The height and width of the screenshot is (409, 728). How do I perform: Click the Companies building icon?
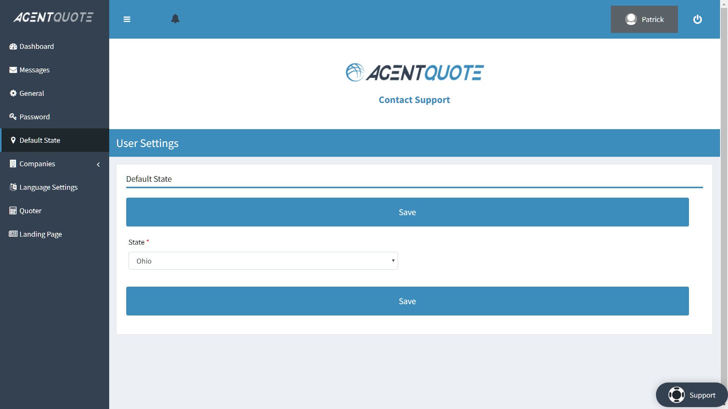click(13, 164)
